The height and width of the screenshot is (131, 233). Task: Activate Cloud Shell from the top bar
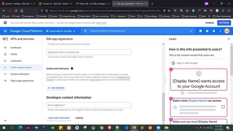pos(201,31)
